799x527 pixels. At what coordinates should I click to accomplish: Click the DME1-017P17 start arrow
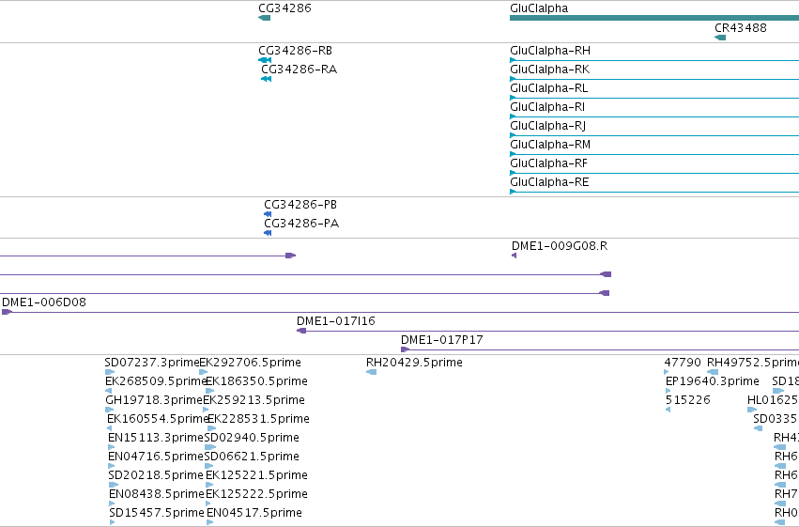pyautogui.click(x=405, y=349)
